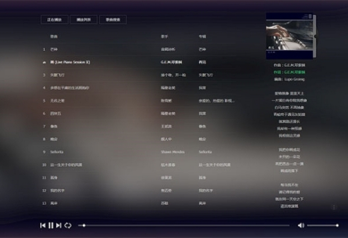Pause the current song
Screen dimensions: 348x238
point(51,225)
